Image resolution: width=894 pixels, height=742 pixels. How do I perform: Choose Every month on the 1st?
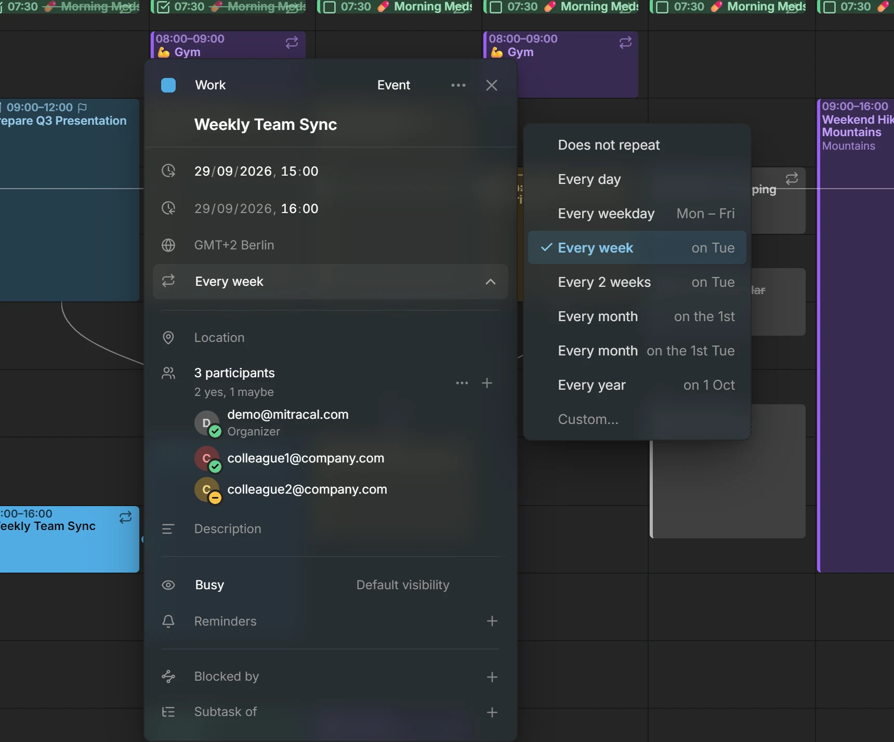coord(637,316)
